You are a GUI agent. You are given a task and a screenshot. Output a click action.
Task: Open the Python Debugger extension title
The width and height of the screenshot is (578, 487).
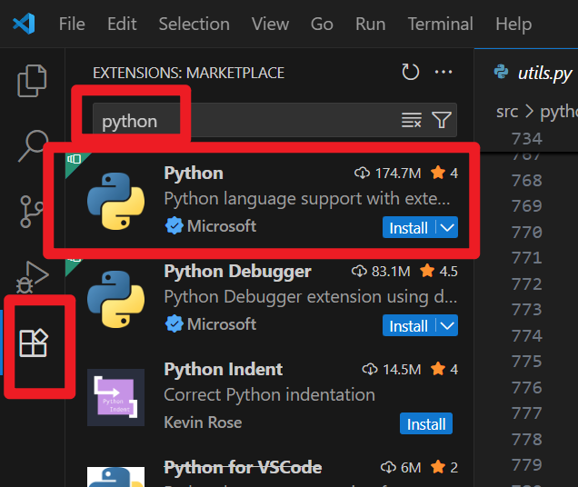[x=238, y=272]
